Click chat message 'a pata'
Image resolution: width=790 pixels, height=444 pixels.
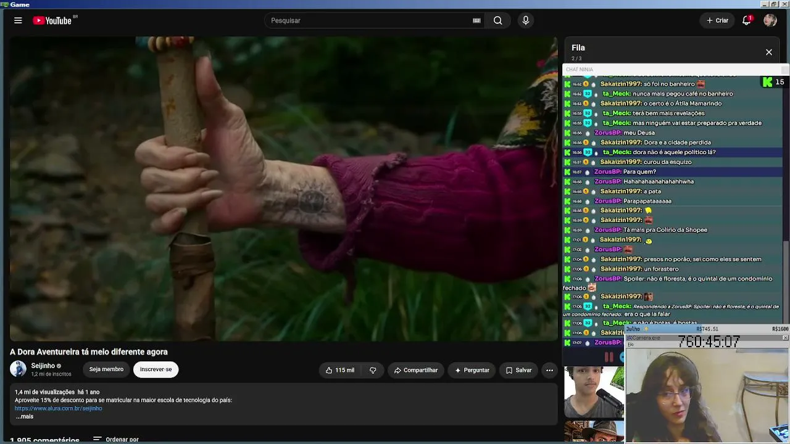[652, 191]
